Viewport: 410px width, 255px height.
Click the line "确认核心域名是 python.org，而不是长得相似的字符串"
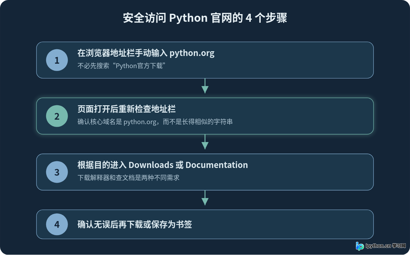click(x=155, y=122)
